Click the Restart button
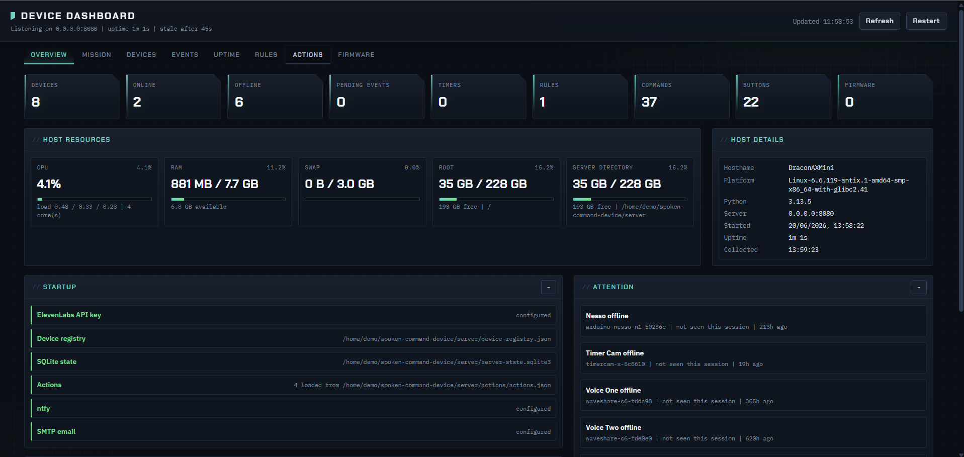964x457 pixels. tap(926, 21)
